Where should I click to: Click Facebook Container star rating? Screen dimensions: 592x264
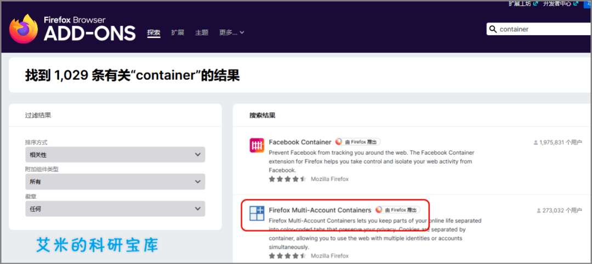click(287, 179)
